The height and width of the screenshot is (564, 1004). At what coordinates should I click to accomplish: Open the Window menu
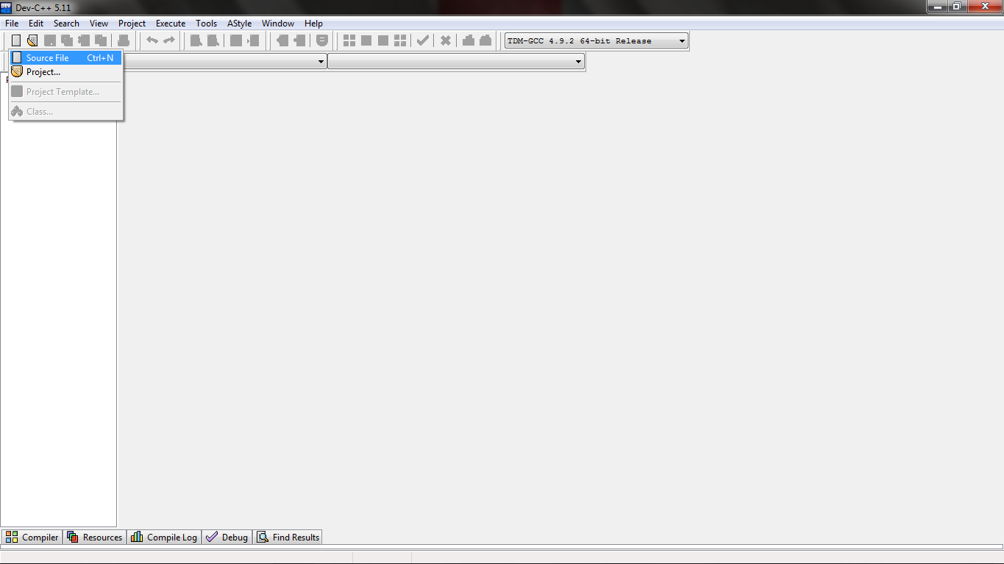[278, 24]
